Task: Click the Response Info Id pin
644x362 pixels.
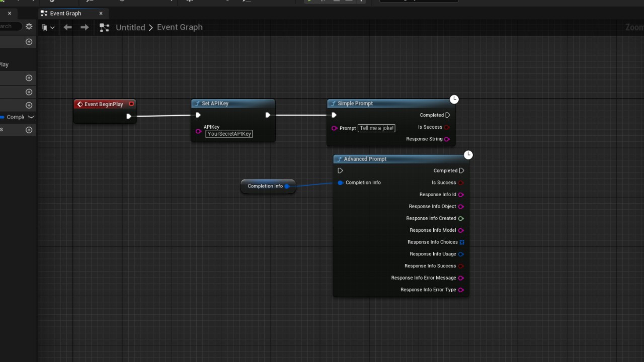Action: coord(461,195)
